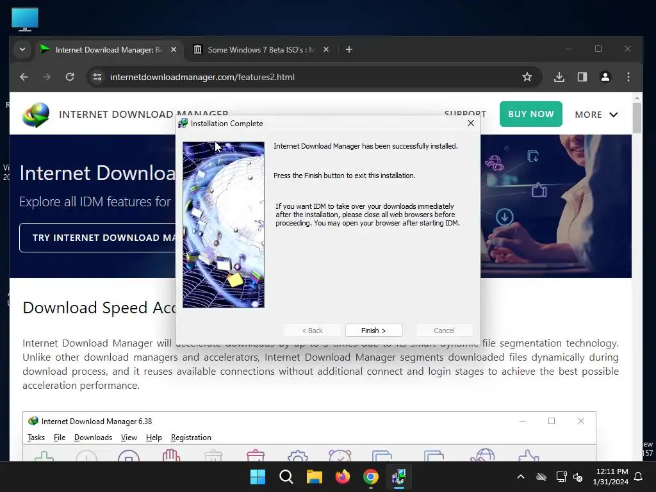
Task: Click OneDrive cloud tray icon
Action: [x=541, y=477]
